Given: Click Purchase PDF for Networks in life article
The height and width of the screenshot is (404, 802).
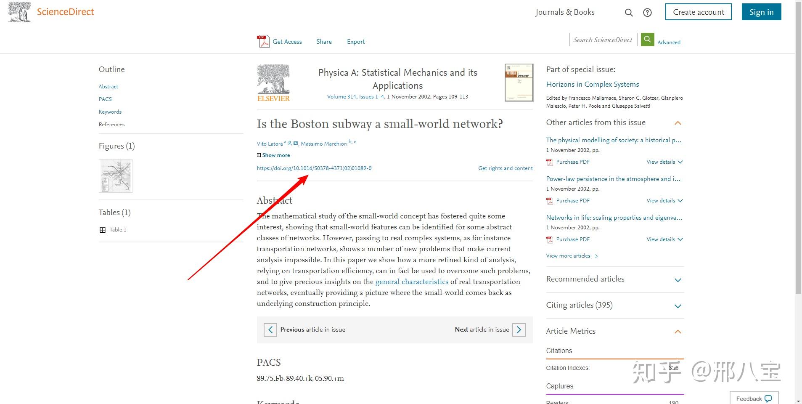Looking at the screenshot, I should (573, 239).
